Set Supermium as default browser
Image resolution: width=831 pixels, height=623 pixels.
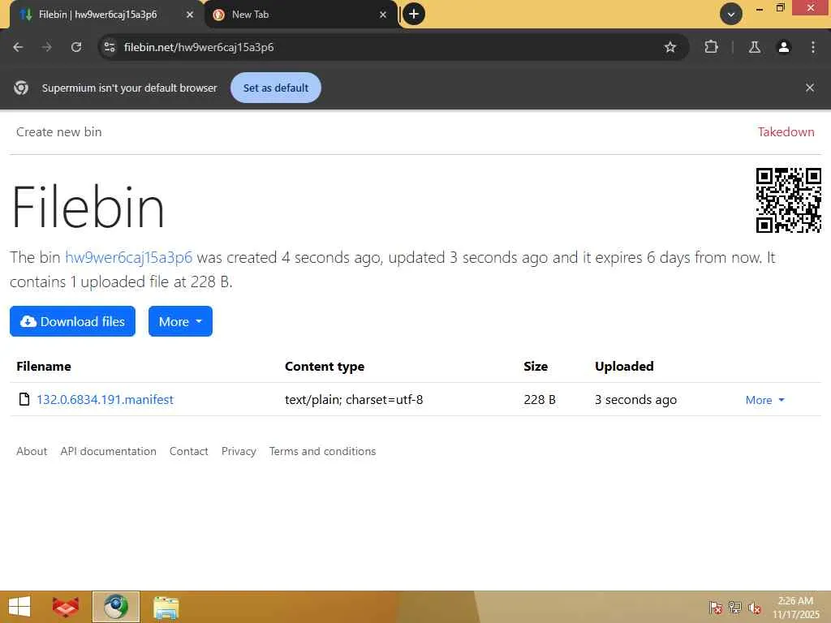coord(276,88)
